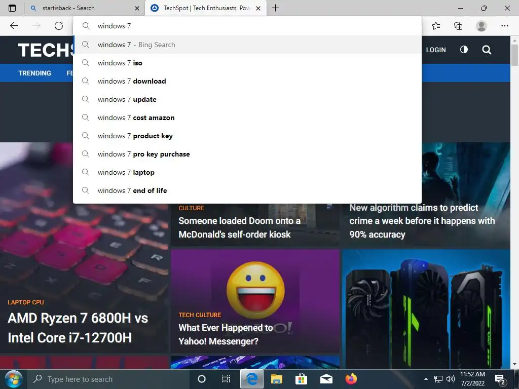Open Task View icon on taskbar
Screen dimensions: 519x389
226,379
